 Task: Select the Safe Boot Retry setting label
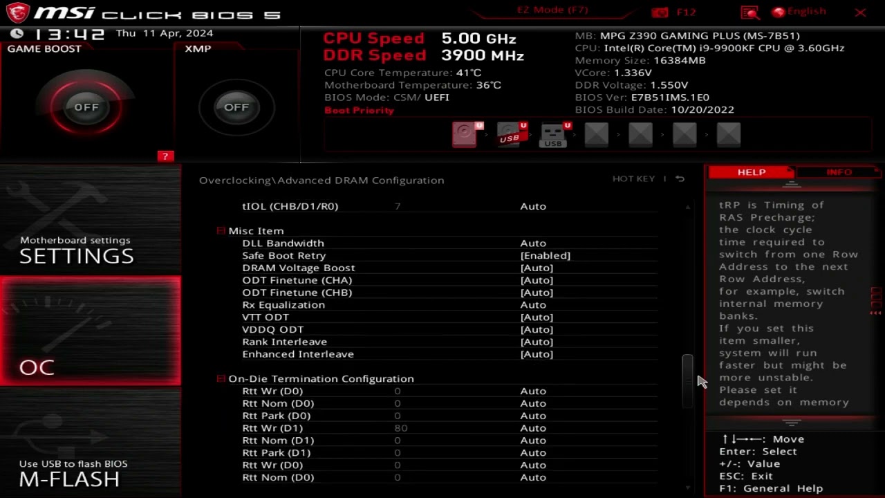click(x=283, y=255)
